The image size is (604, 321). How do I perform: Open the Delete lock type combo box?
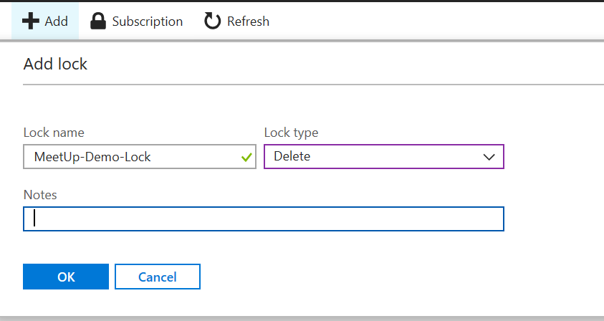click(x=383, y=157)
